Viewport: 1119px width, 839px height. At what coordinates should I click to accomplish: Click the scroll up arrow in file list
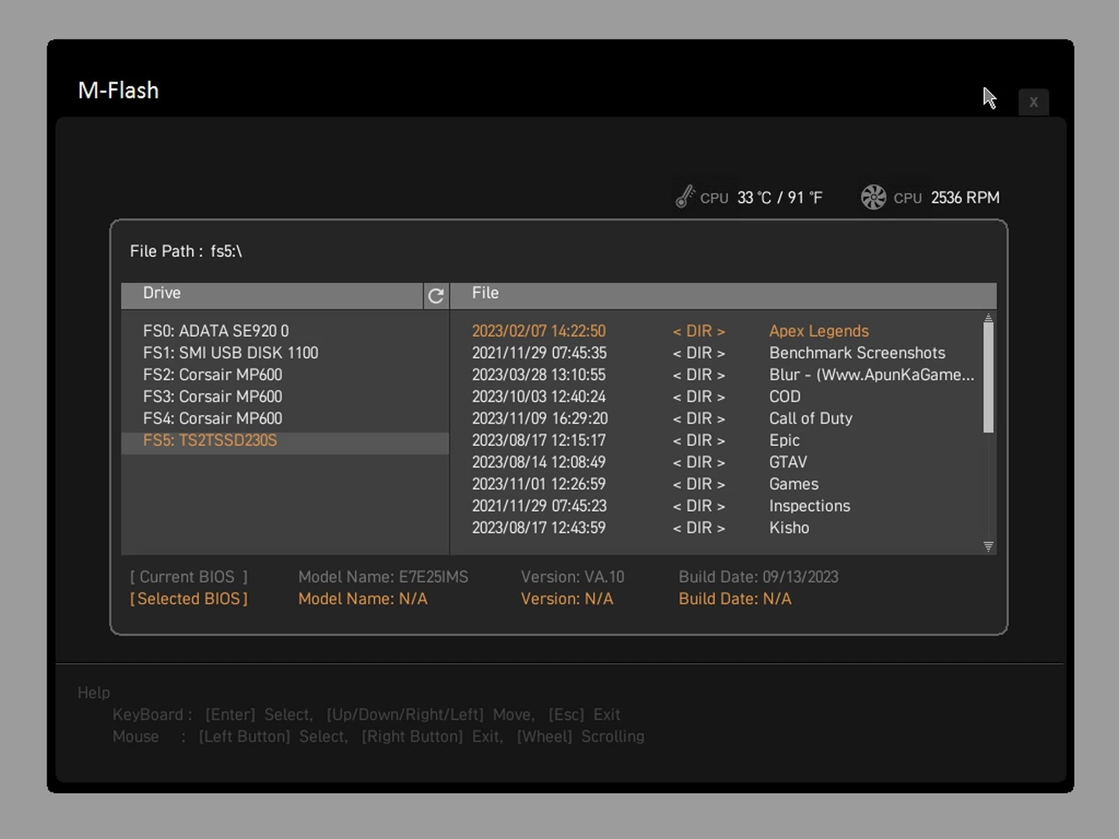click(x=988, y=318)
